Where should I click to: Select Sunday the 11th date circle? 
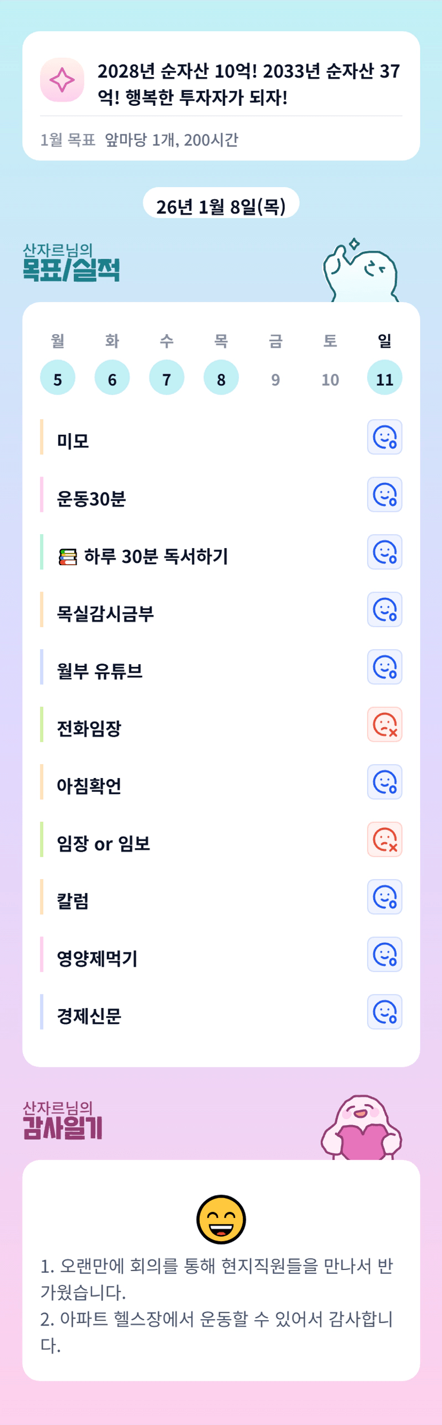tap(384, 378)
